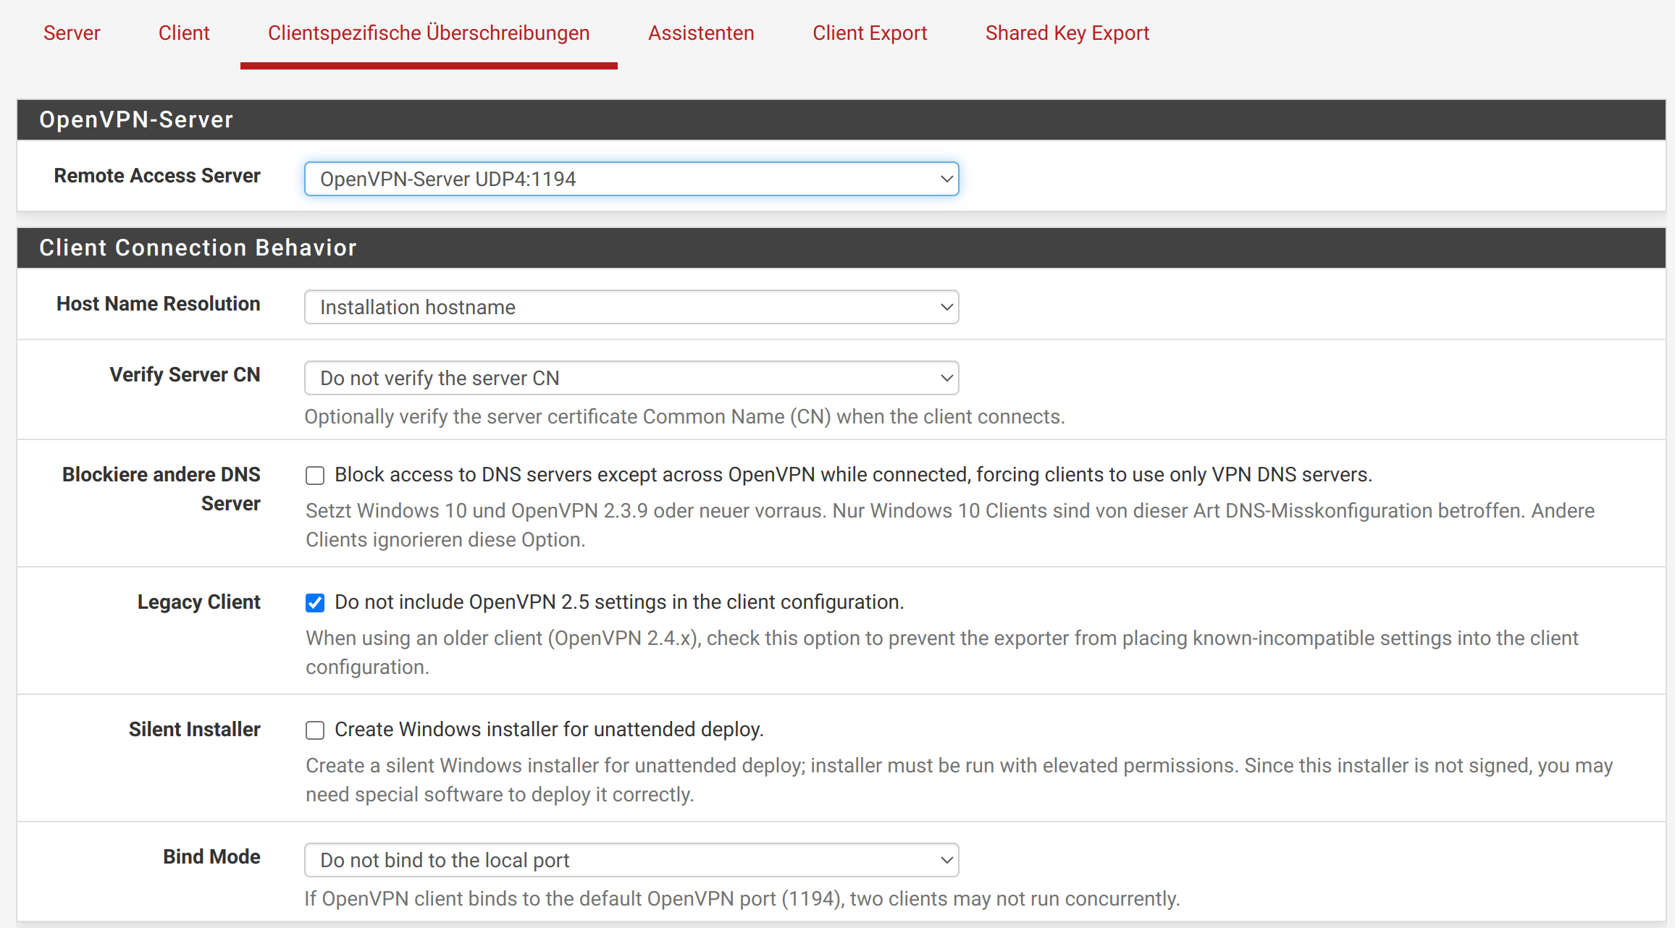
Task: Enable Silent Installer checkbox
Action: (x=315, y=730)
